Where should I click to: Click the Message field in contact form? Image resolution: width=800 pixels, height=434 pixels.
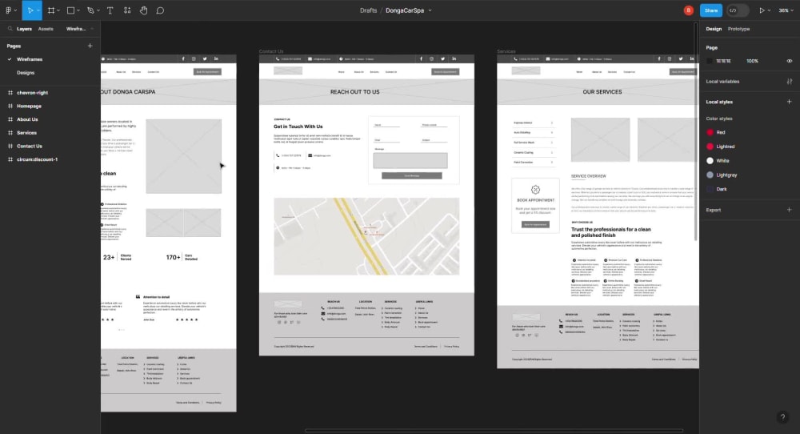click(410, 160)
